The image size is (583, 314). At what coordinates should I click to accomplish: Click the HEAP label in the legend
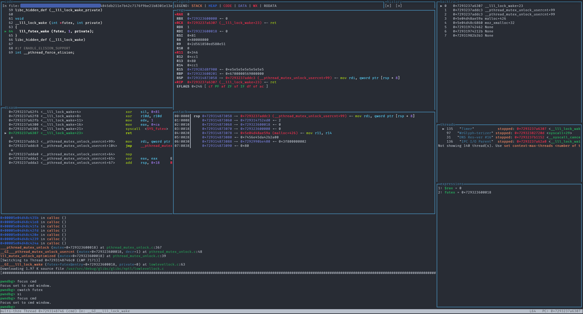click(x=213, y=6)
